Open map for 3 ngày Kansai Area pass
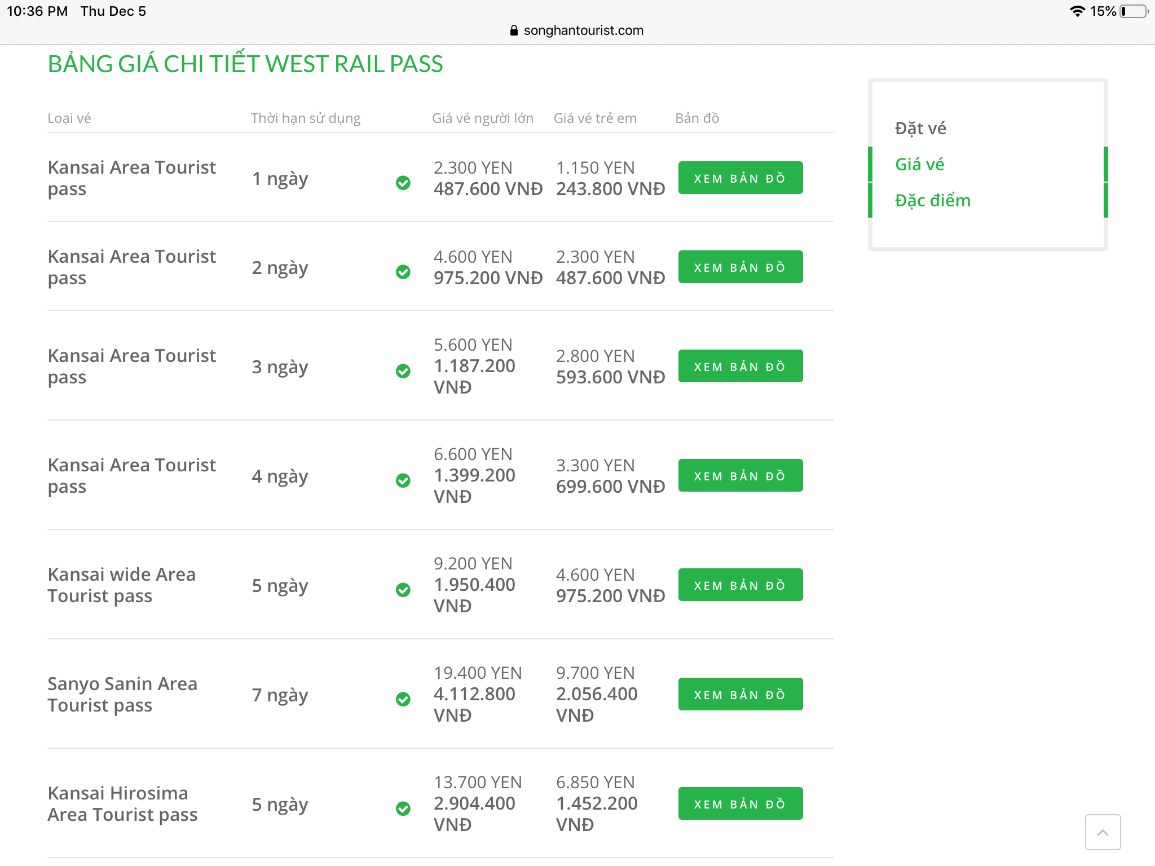1155x866 pixels. 740,366
